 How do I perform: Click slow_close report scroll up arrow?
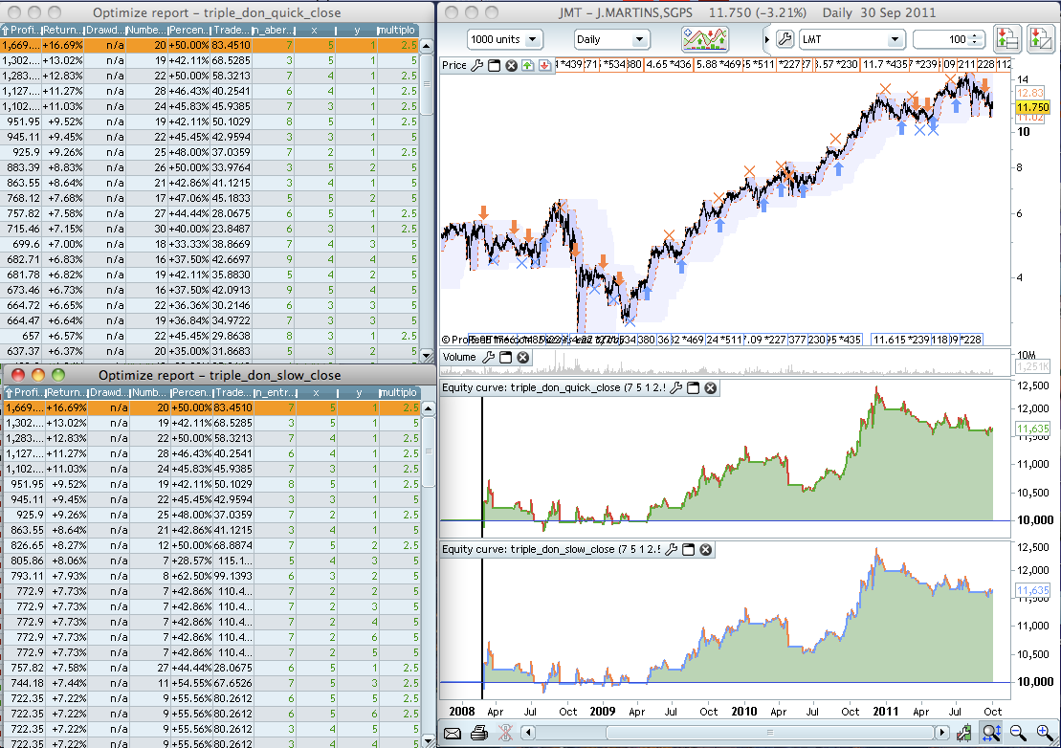[x=429, y=408]
